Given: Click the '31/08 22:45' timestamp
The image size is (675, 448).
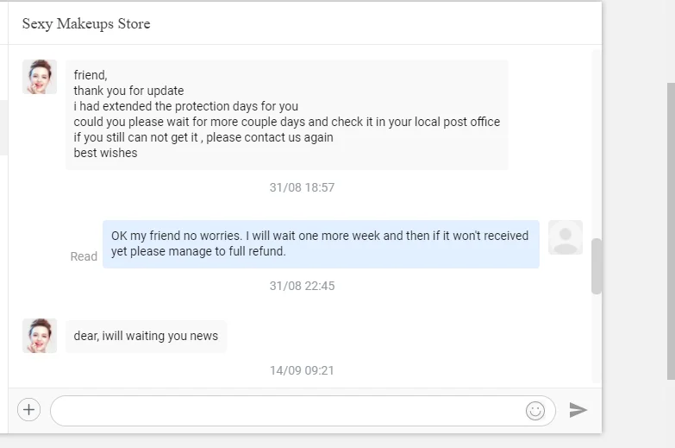Looking at the screenshot, I should pos(302,286).
